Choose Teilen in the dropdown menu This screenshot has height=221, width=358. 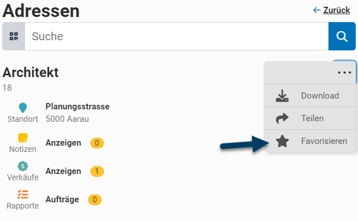(x=310, y=118)
